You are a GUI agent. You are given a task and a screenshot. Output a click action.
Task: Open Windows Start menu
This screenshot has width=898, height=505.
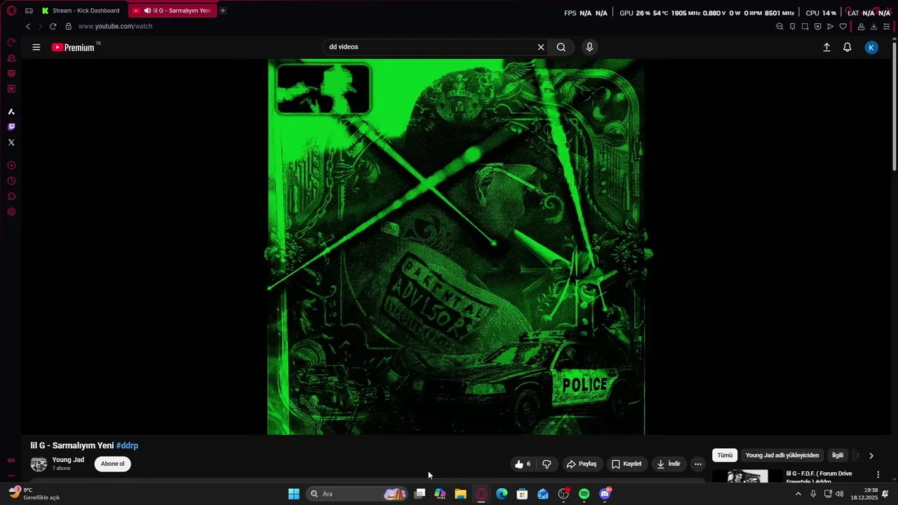[294, 494]
